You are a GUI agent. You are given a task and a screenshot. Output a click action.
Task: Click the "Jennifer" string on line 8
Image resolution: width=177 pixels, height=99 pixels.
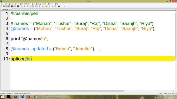[x=83, y=49]
